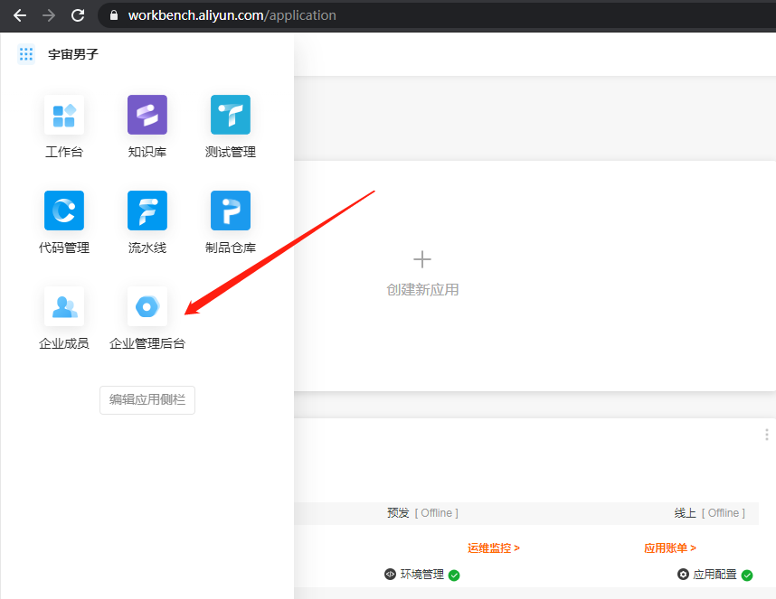Viewport: 776px width, 599px height.
Task: Click the 企业成员 label text
Action: pos(64,343)
